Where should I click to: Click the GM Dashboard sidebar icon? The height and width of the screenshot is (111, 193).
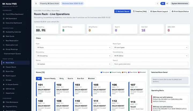tap(4, 18)
